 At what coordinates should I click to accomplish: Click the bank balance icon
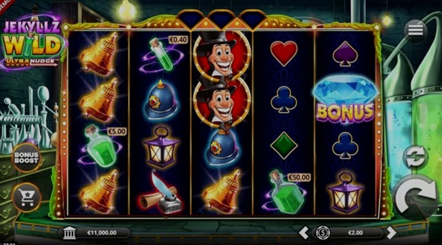[70, 233]
